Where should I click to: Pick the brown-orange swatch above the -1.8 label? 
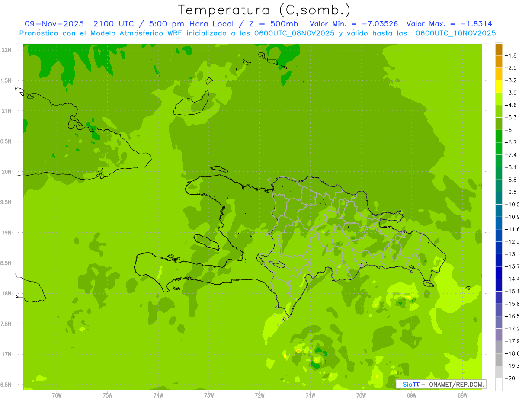point(499,49)
